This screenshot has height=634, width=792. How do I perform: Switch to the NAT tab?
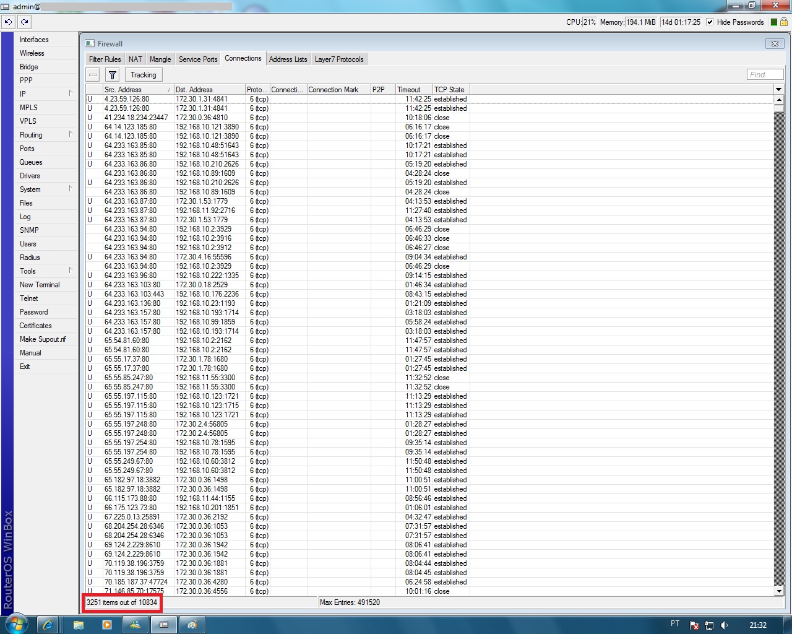pyautogui.click(x=135, y=59)
